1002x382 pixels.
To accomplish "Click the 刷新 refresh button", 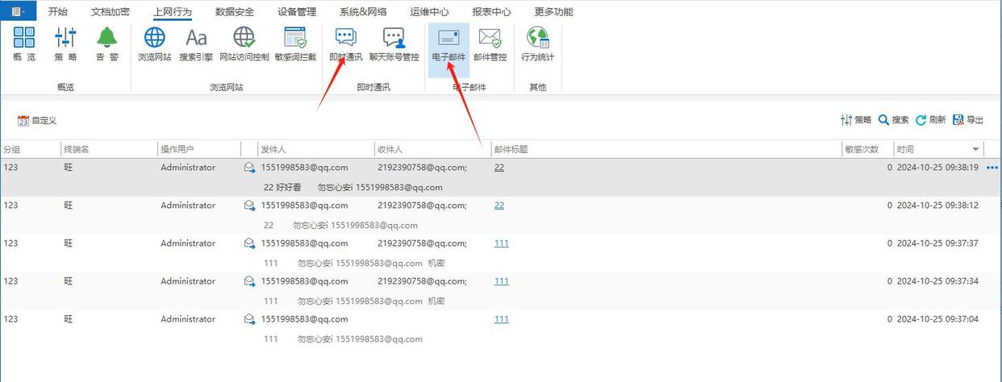I will click(930, 120).
